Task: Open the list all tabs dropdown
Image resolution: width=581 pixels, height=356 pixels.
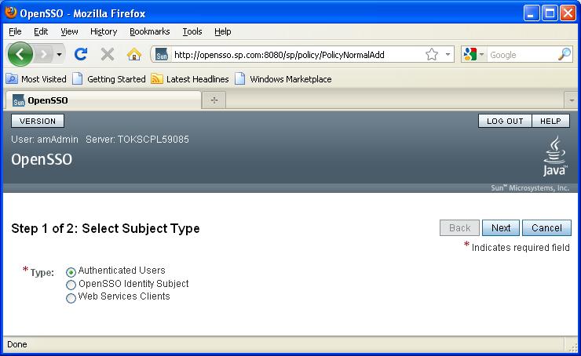Action: click(x=572, y=100)
